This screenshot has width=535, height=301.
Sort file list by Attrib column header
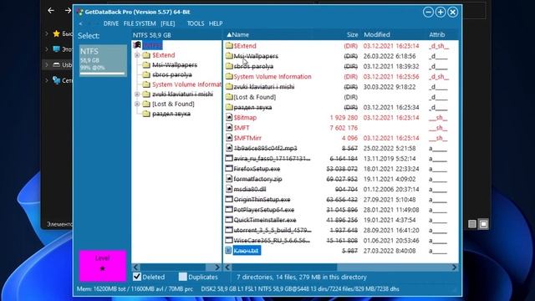(436, 34)
